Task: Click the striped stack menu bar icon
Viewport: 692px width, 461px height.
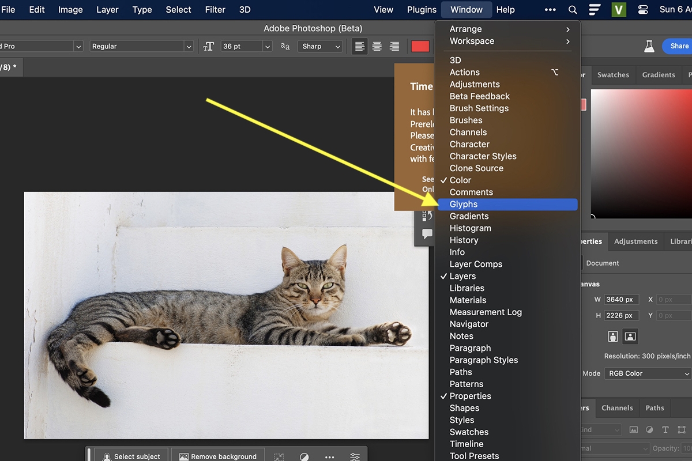Action: coord(595,10)
